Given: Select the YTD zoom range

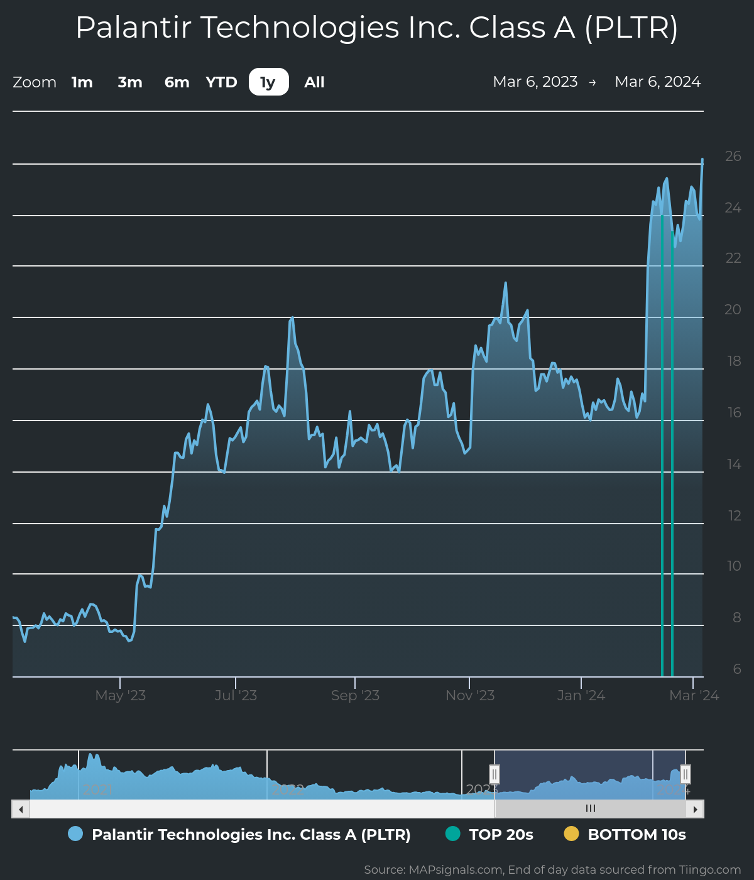Looking at the screenshot, I should (x=222, y=82).
